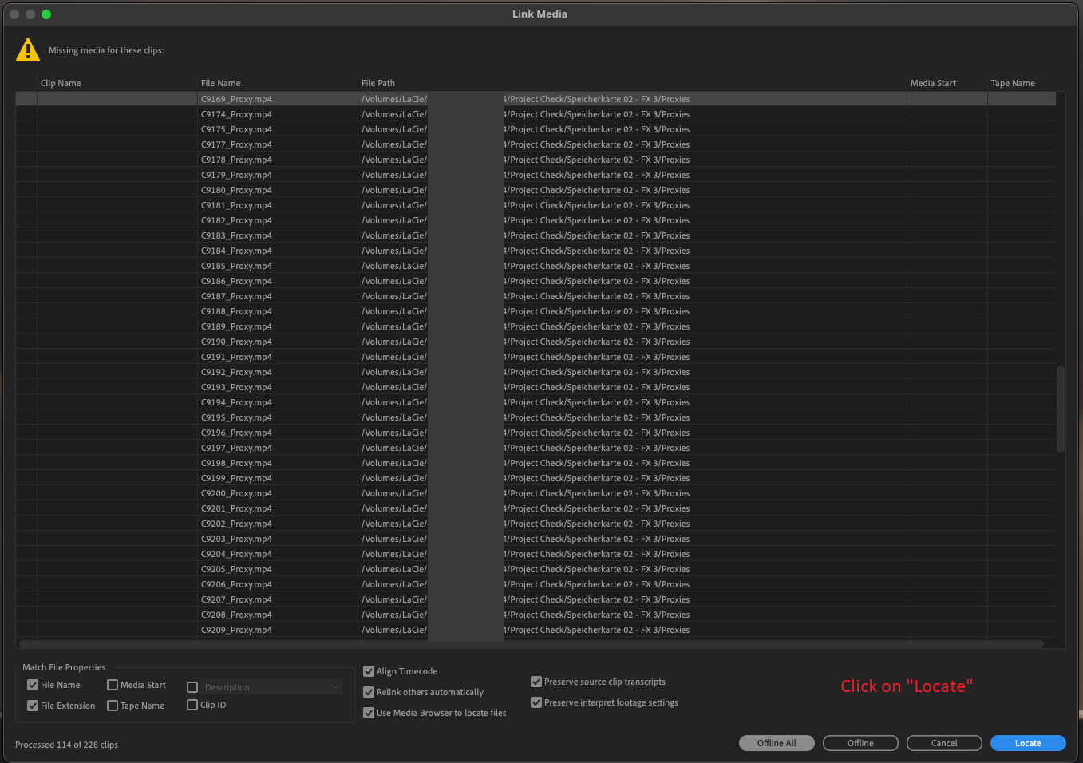Click the Tape Name column header

1013,83
